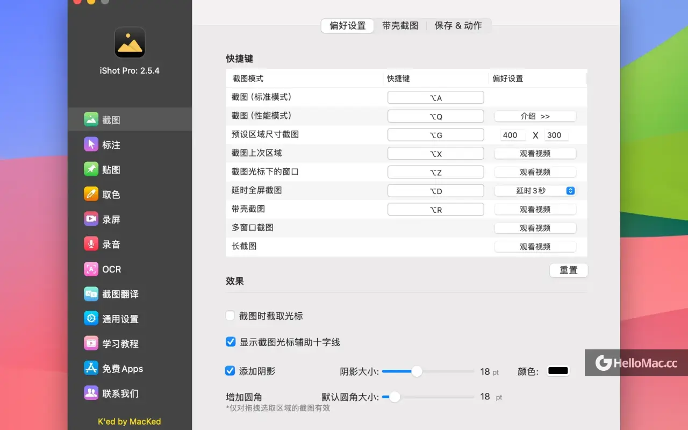Viewport: 688px width, 430px height.
Task: Open the 截图 sidebar section icon
Action: pyautogui.click(x=91, y=119)
